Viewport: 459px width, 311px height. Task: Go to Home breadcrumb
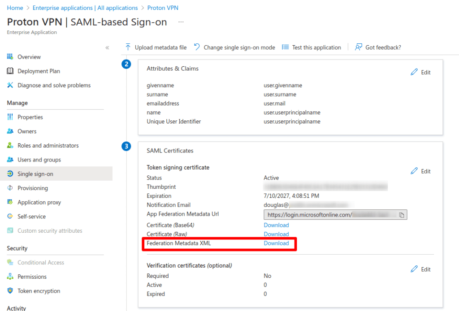pos(15,8)
